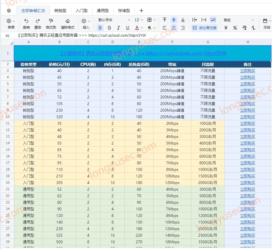Apply currency (¥) number format
The image size is (272, 249).
click(x=226, y=28)
